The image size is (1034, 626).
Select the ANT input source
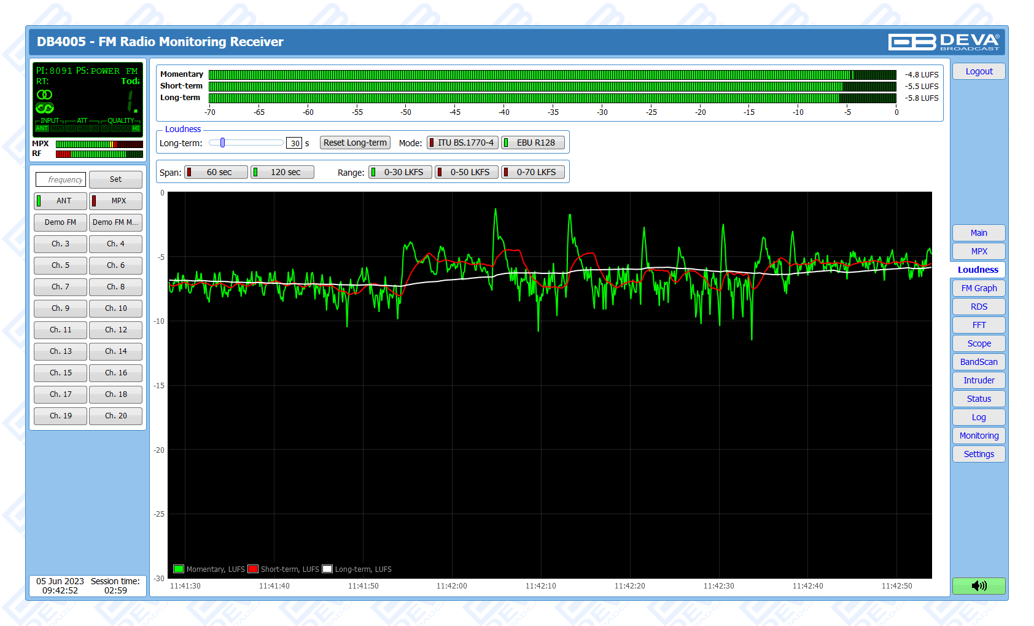[60, 201]
